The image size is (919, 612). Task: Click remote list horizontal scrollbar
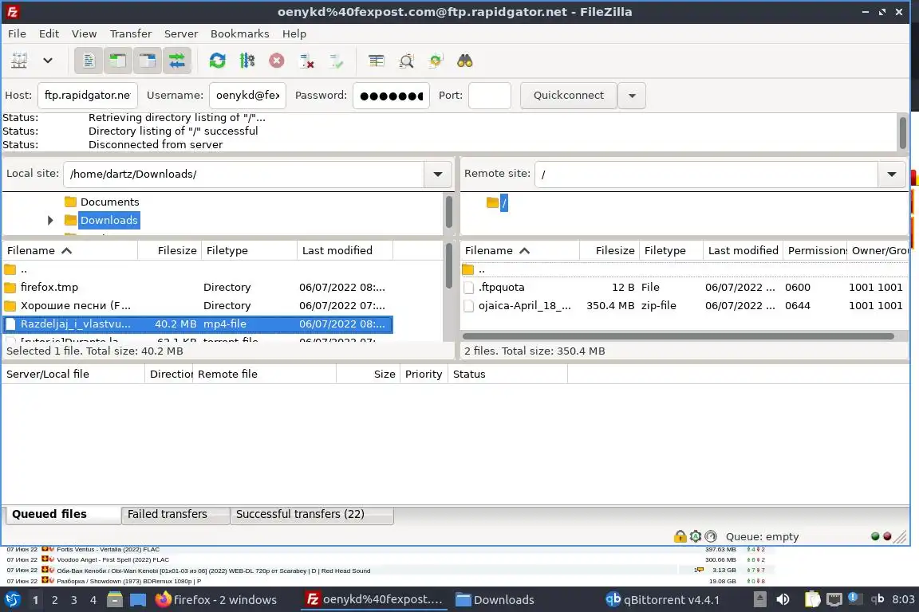pyautogui.click(x=678, y=336)
